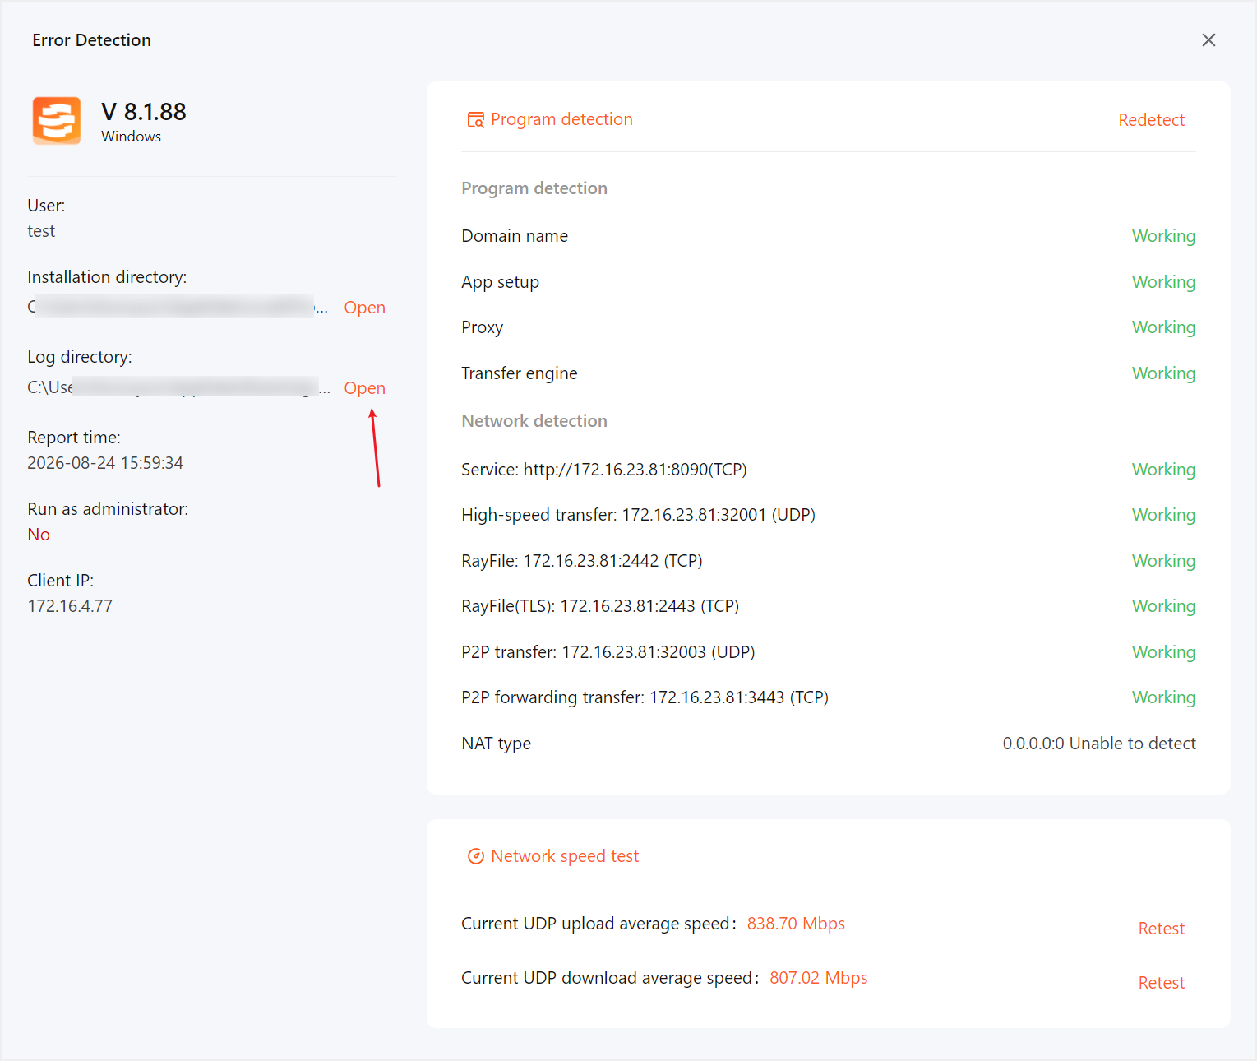The image size is (1257, 1061).
Task: Click the orange Raysync app logo
Action: pos(57,121)
